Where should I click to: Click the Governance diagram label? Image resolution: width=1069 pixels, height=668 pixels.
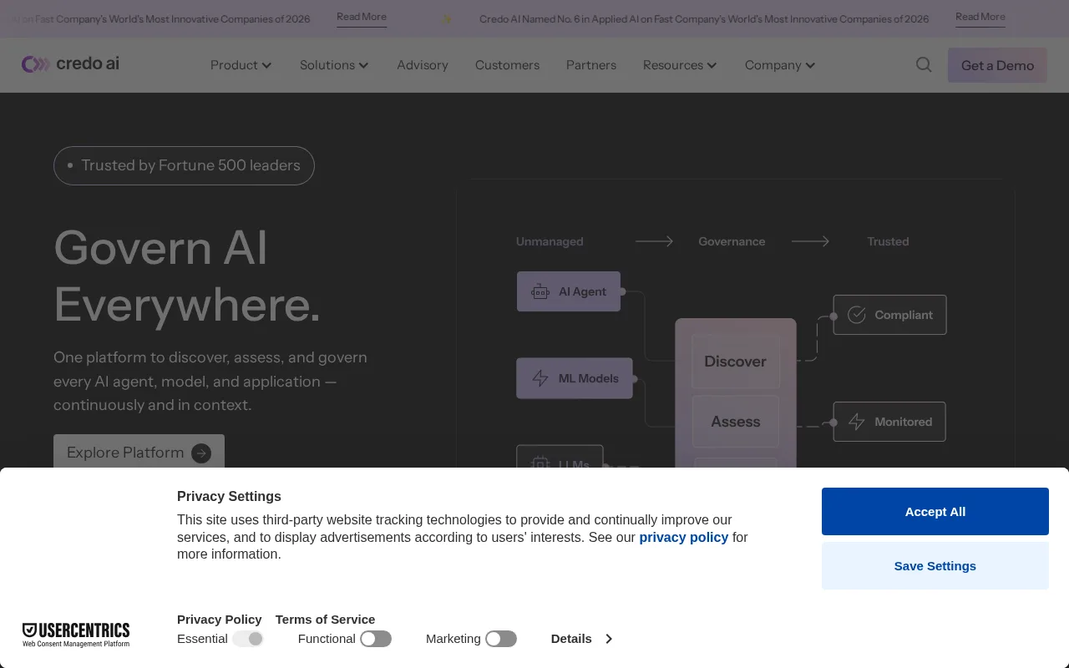tap(732, 241)
